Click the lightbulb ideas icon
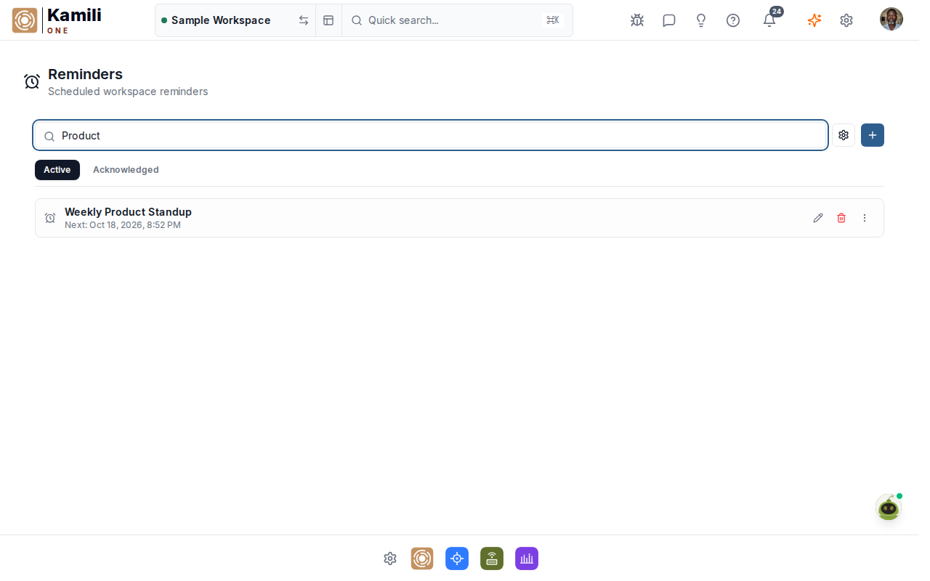The image size is (930, 581). click(701, 20)
